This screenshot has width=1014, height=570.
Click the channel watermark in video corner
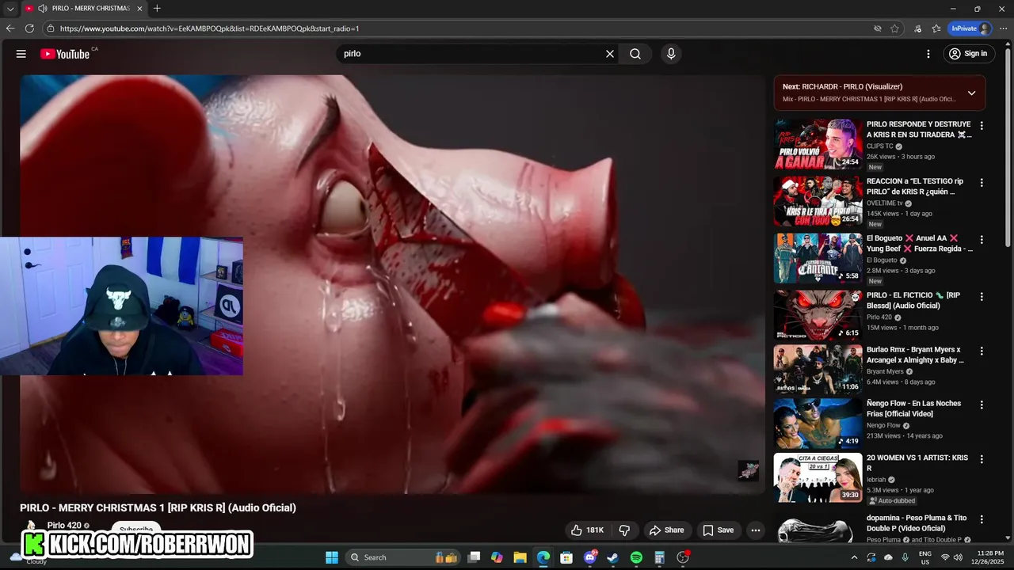click(x=748, y=470)
